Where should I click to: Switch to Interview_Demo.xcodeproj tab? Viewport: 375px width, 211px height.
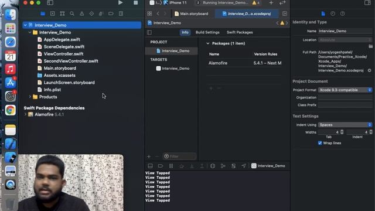(x=247, y=13)
